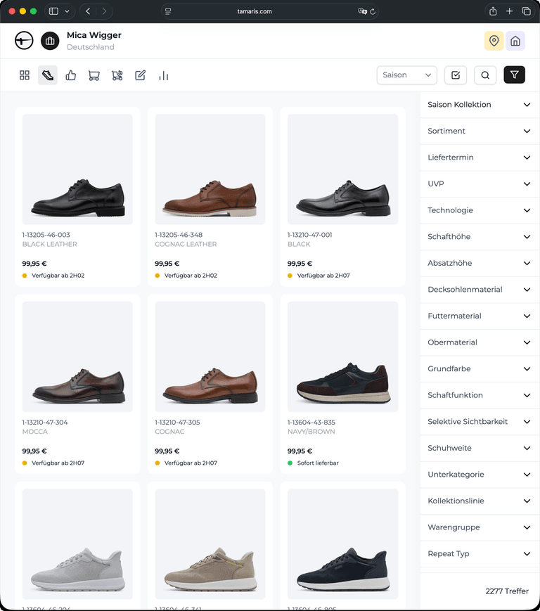Expand the Obermaterial filter section
540x611 pixels.
point(479,342)
